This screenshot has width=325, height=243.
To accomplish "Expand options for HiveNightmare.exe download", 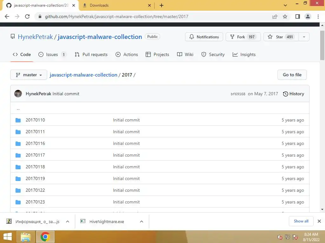I will [142, 221].
